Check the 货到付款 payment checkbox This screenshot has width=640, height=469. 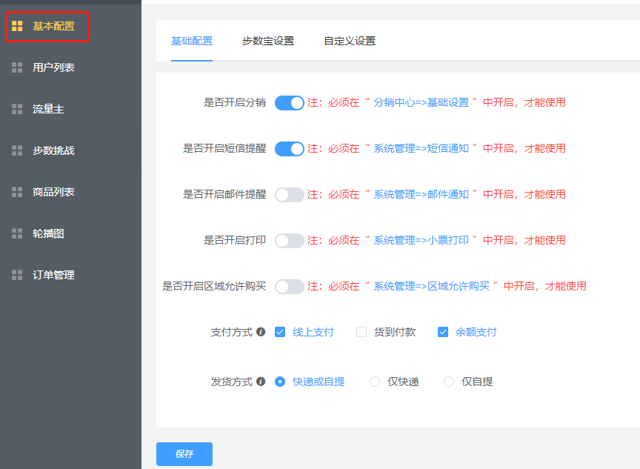click(x=361, y=333)
